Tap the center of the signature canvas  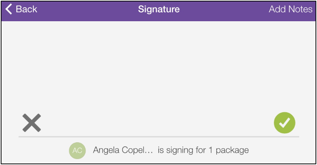(x=158, y=79)
